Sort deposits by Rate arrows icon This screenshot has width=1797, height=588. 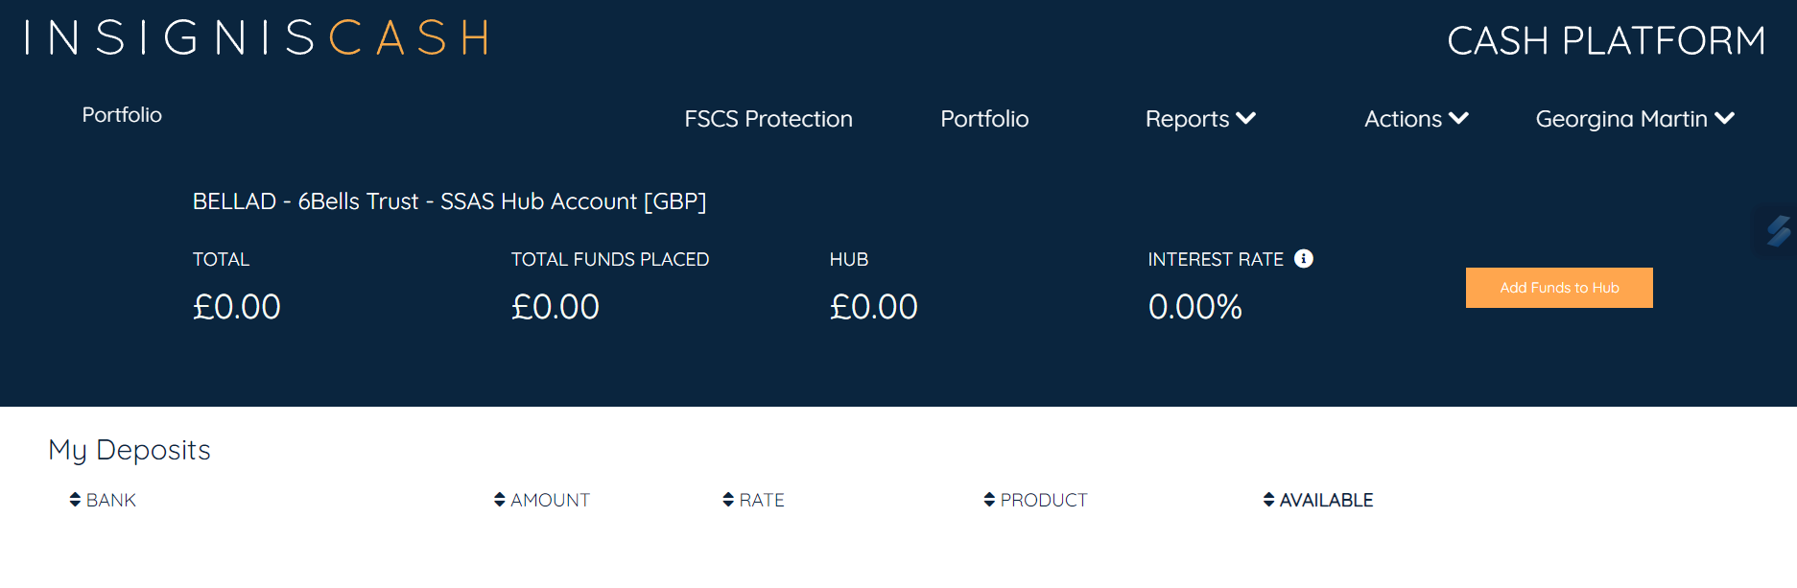click(x=728, y=500)
